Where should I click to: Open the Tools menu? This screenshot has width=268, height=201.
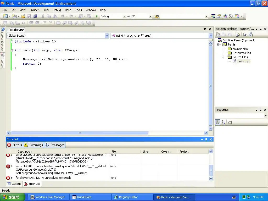pyautogui.click(x=79, y=10)
